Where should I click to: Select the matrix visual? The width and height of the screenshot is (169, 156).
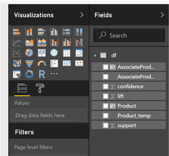coord(79,53)
